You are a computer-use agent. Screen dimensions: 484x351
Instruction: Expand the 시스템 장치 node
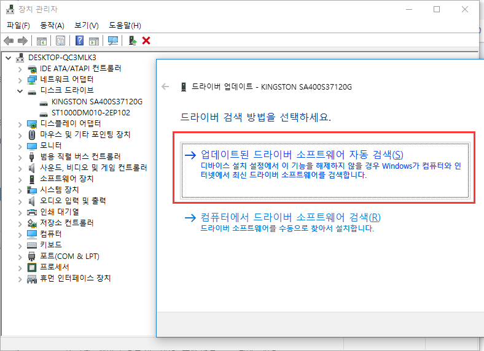(x=20, y=191)
